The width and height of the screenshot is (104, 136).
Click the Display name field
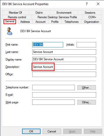tap(64, 60)
